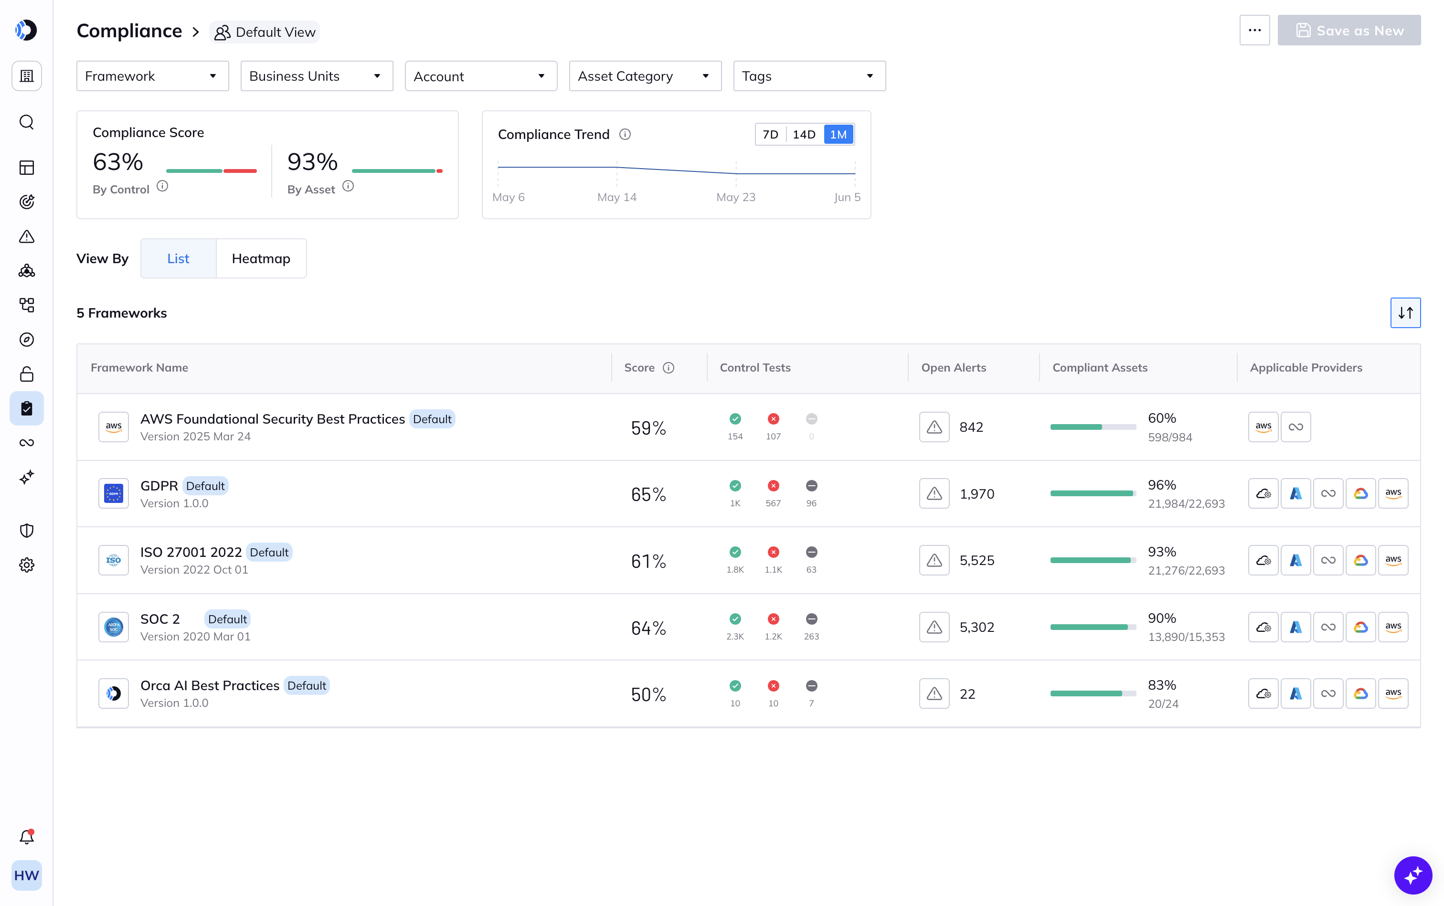Open the notifications bell icon
The width and height of the screenshot is (1444, 906).
coord(26,837)
